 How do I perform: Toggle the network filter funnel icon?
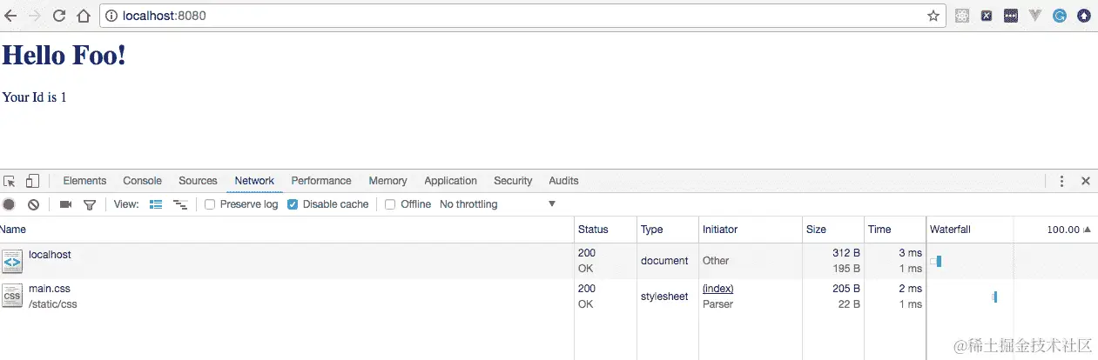point(89,204)
